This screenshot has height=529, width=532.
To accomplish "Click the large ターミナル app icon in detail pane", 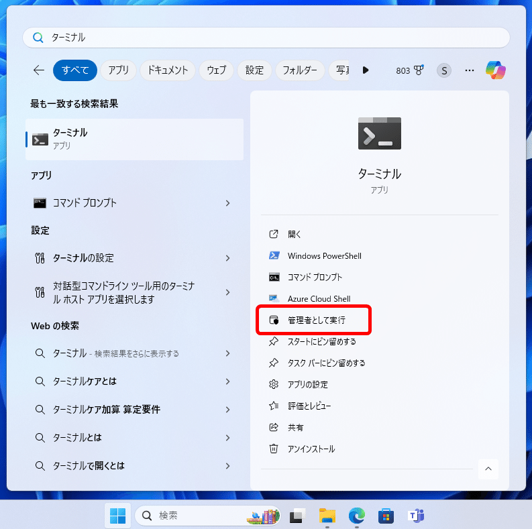I will pos(379,133).
